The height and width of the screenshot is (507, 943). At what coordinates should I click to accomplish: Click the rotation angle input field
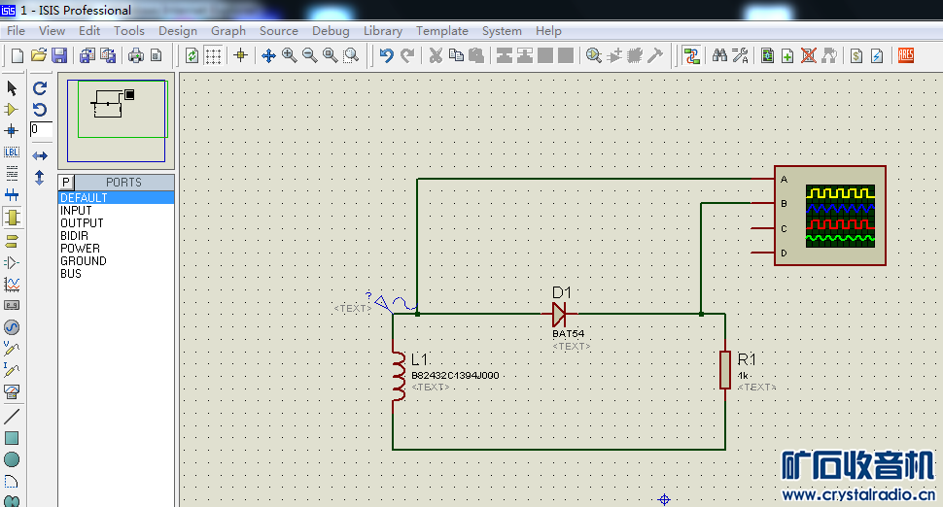[40, 129]
